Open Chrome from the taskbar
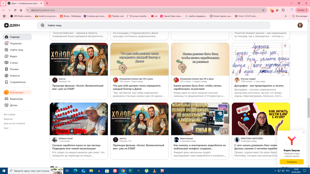310x174 pixels. tap(123, 171)
